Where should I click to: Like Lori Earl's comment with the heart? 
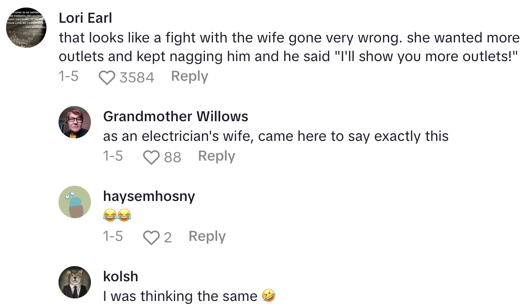pyautogui.click(x=107, y=77)
